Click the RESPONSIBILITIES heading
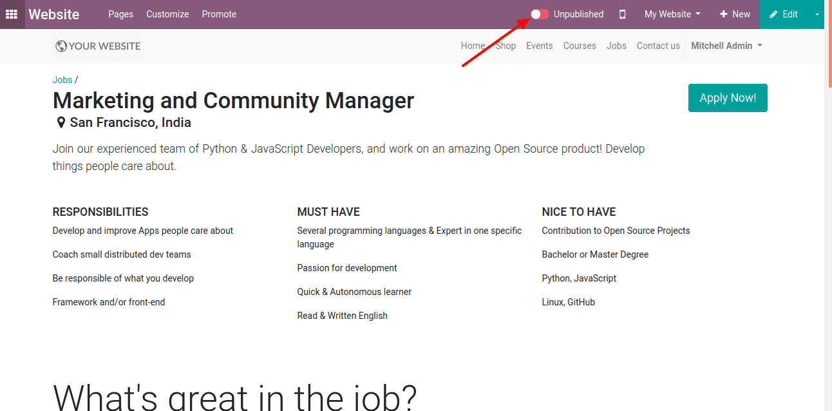The width and height of the screenshot is (832, 411). pos(100,212)
